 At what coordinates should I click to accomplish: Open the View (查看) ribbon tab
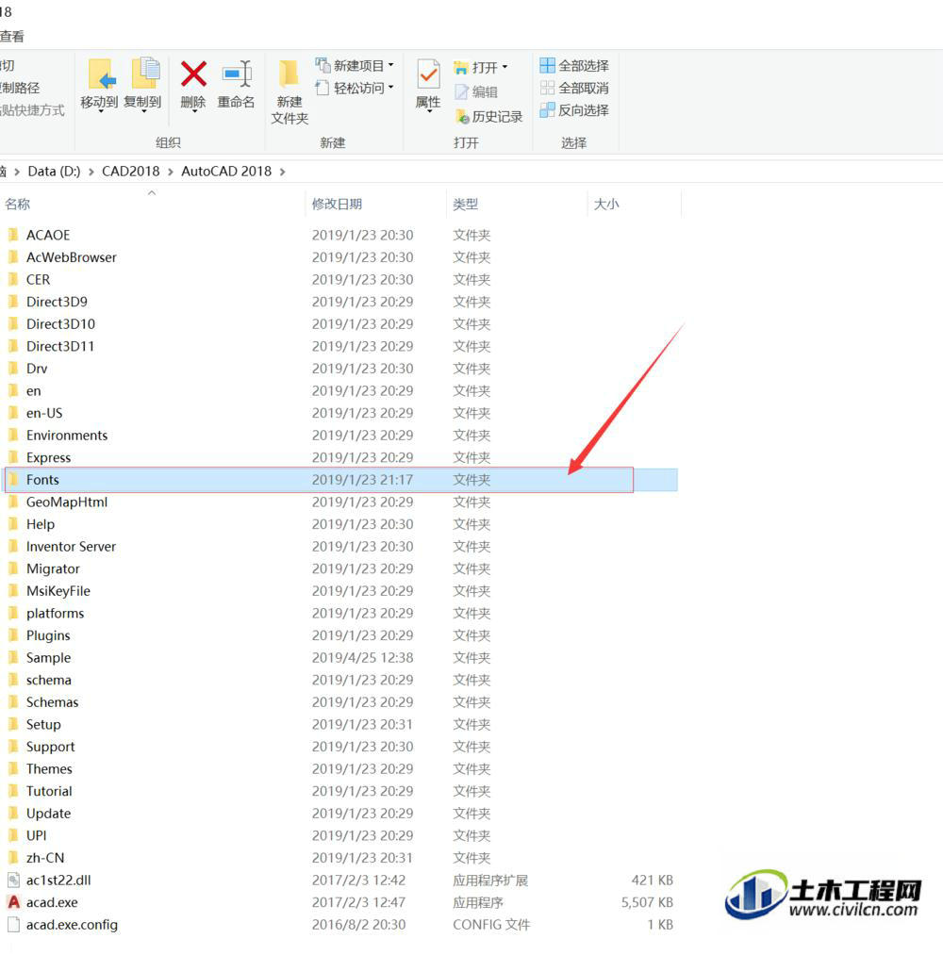(11, 37)
